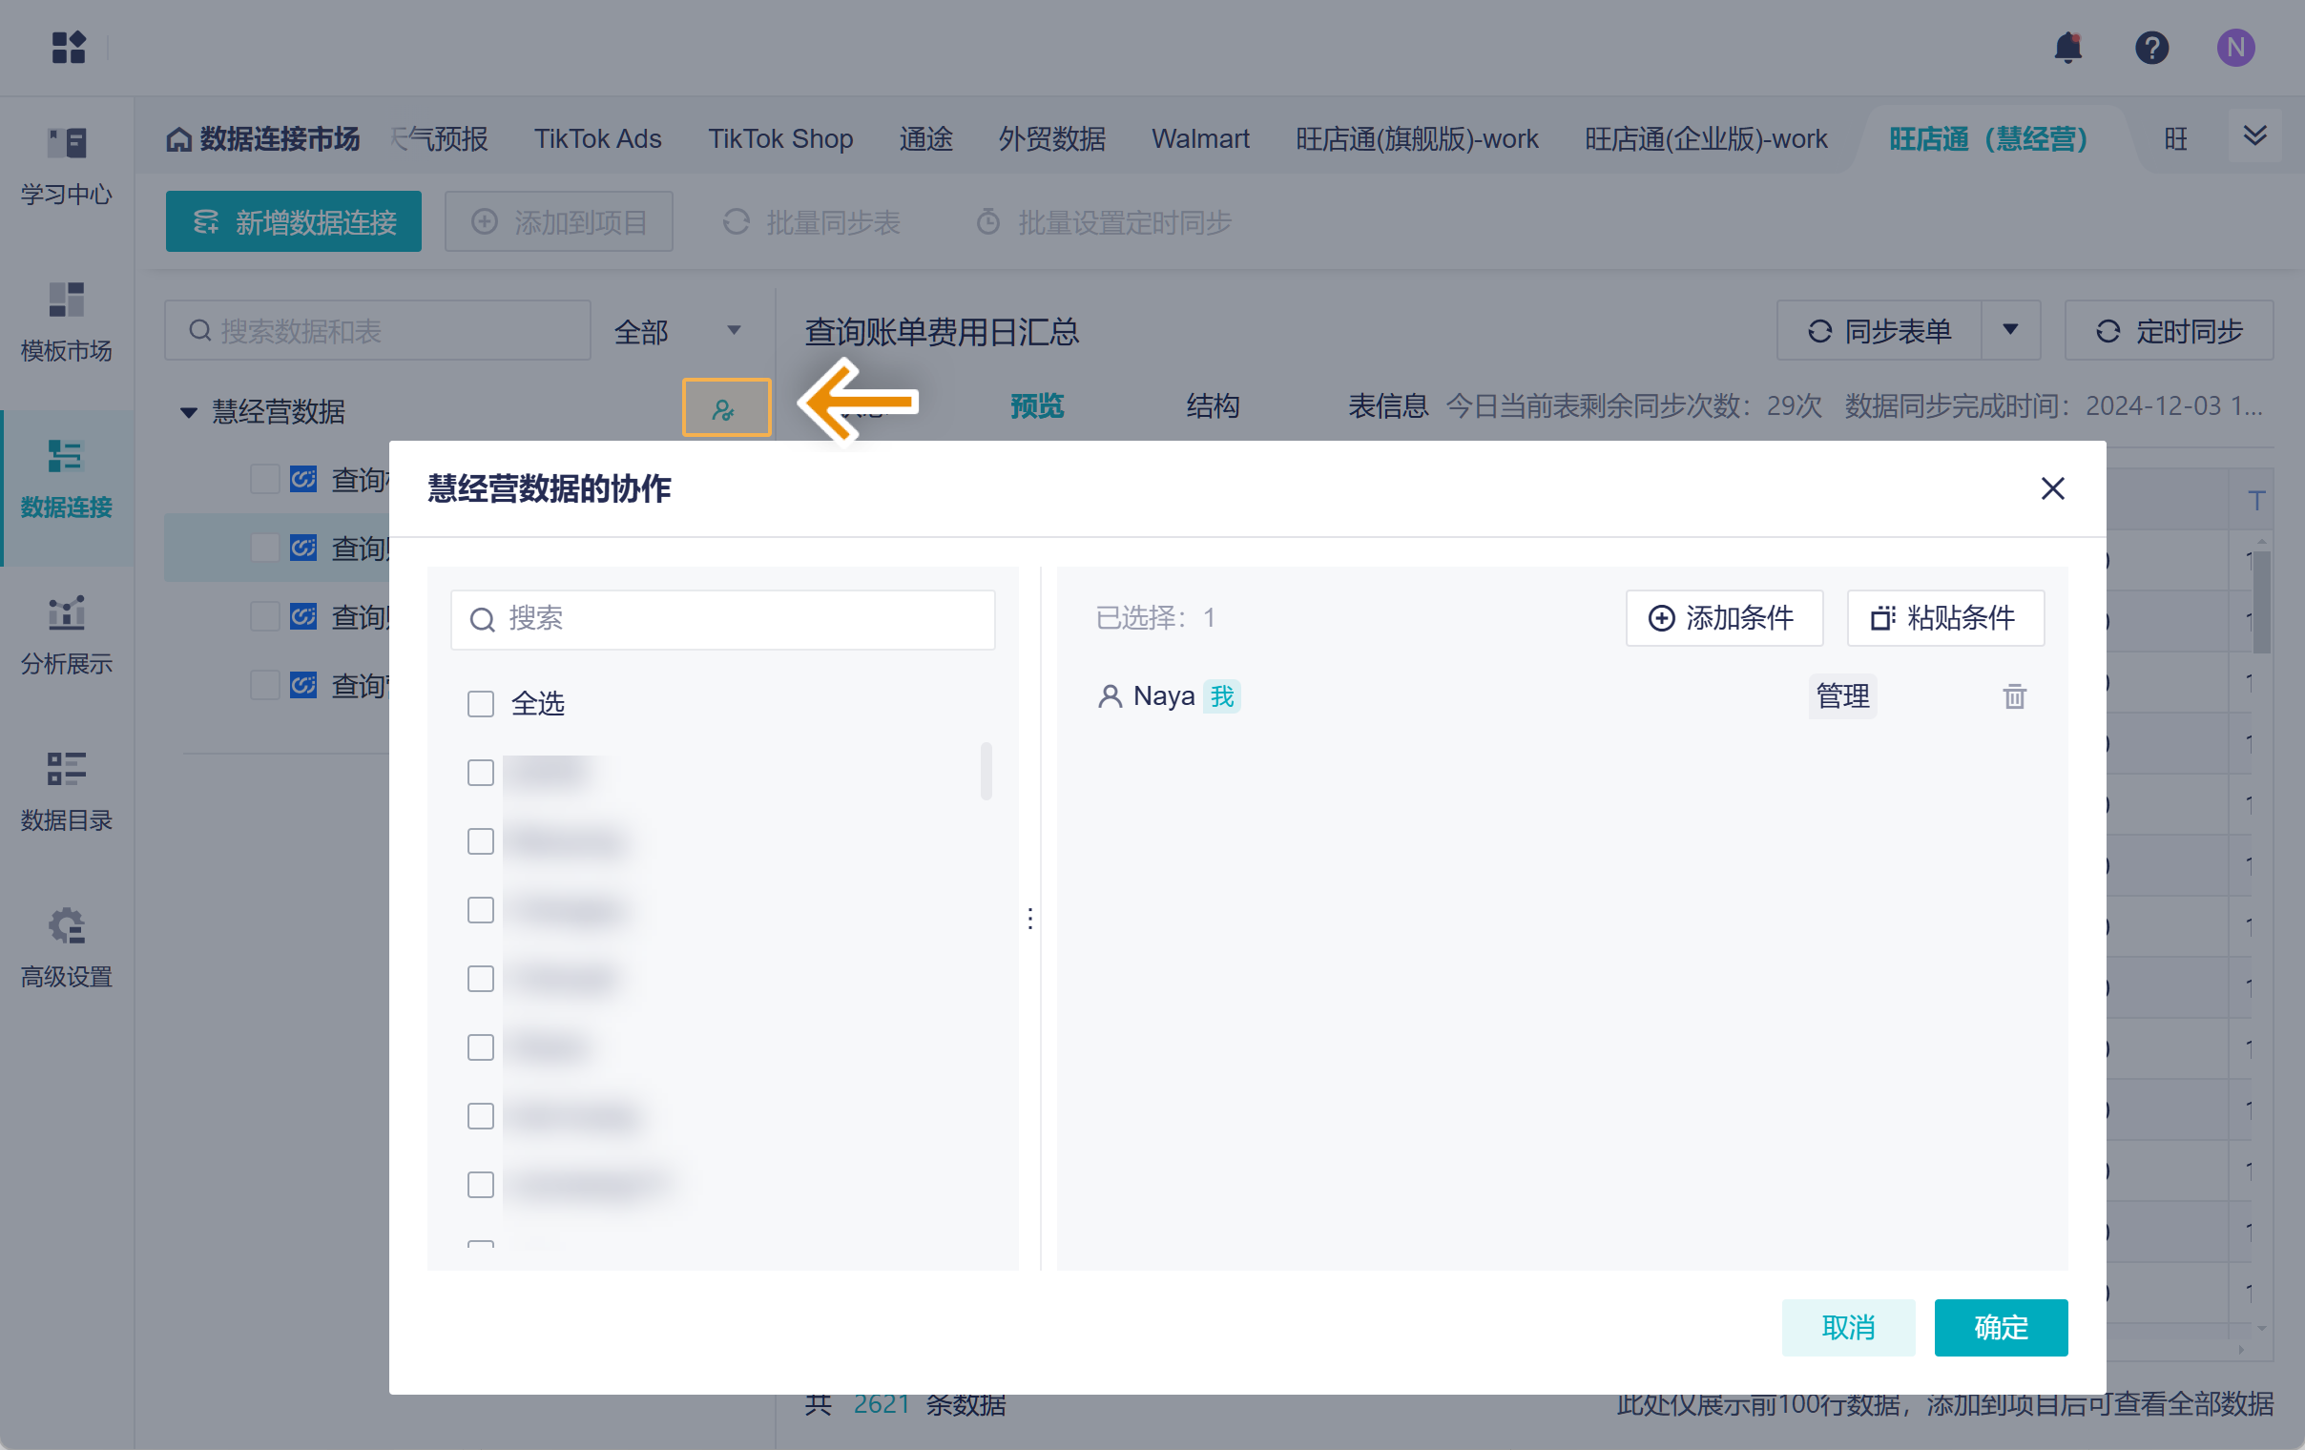Image resolution: width=2305 pixels, height=1450 pixels.
Task: Switch to the Walmart tab
Action: 1199,138
